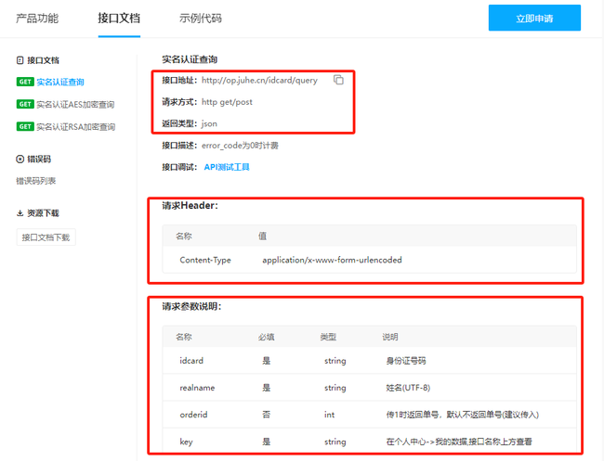Select 实名认证RSA加密查询 in the sidebar
604x461 pixels.
point(75,126)
